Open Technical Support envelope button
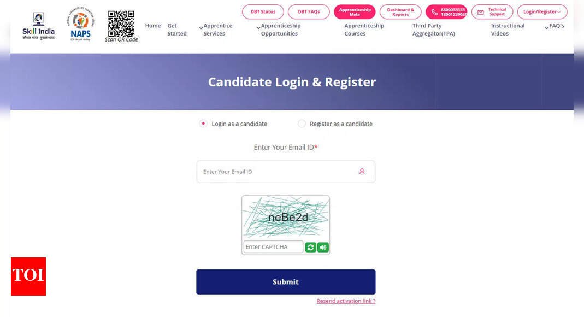The height and width of the screenshot is (317, 584). coord(492,12)
